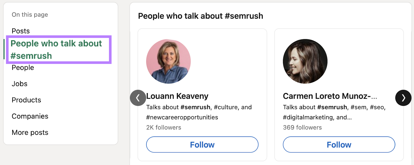Click the right carousel arrow

[403, 98]
